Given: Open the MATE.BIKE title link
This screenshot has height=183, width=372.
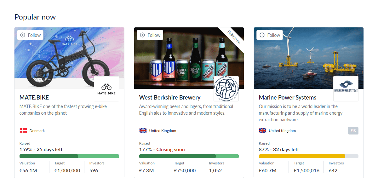Looking at the screenshot, I should (x=34, y=98).
